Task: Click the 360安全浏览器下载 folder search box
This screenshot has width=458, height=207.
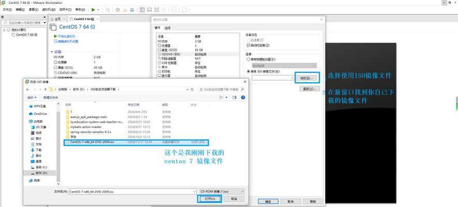Action: 221,89
